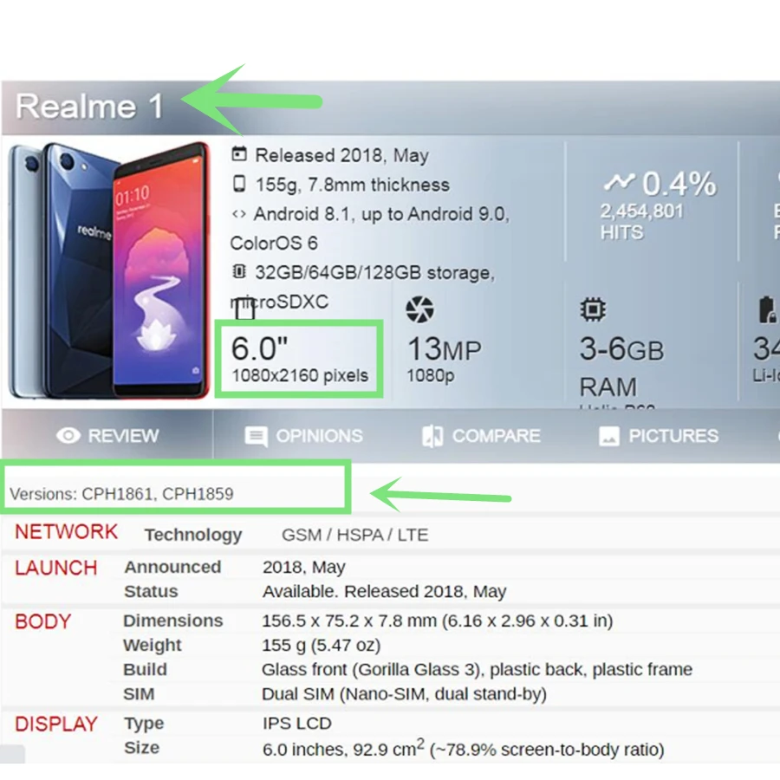Click the popularity trend icon beside 0.4%
Image resolution: width=780 pixels, height=780 pixels.
coord(620,182)
